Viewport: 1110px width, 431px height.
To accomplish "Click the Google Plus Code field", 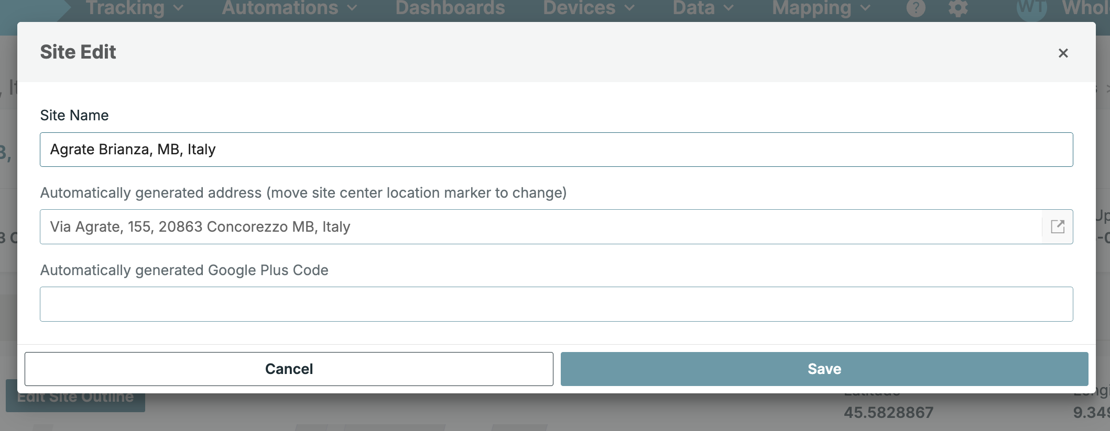I will [x=556, y=304].
